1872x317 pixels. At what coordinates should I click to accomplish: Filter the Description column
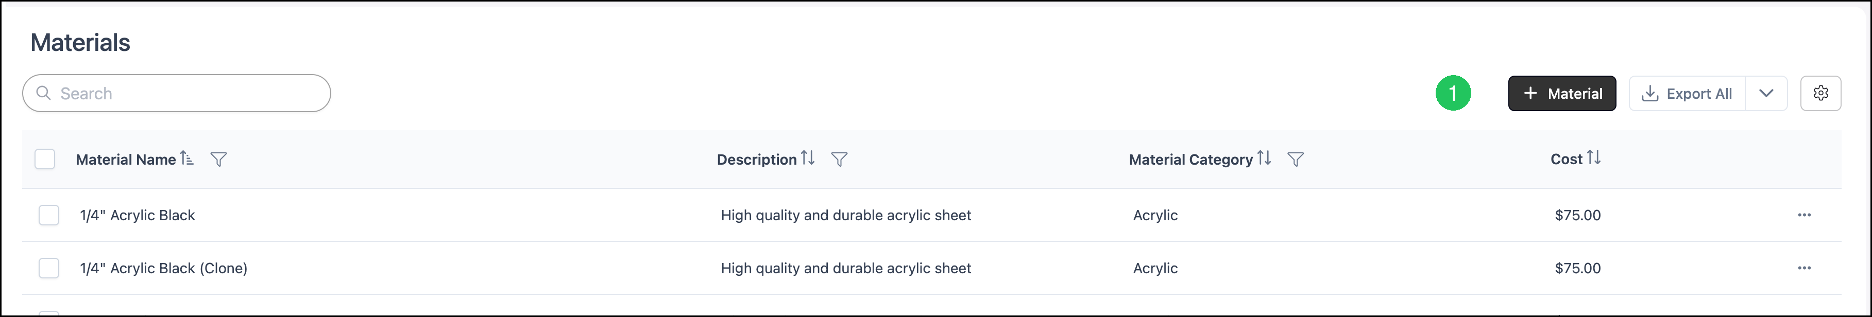(x=839, y=159)
